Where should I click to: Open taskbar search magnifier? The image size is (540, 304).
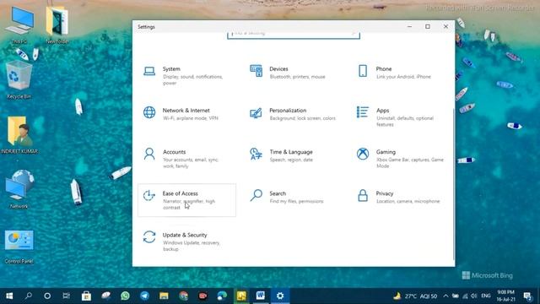click(x=28, y=296)
